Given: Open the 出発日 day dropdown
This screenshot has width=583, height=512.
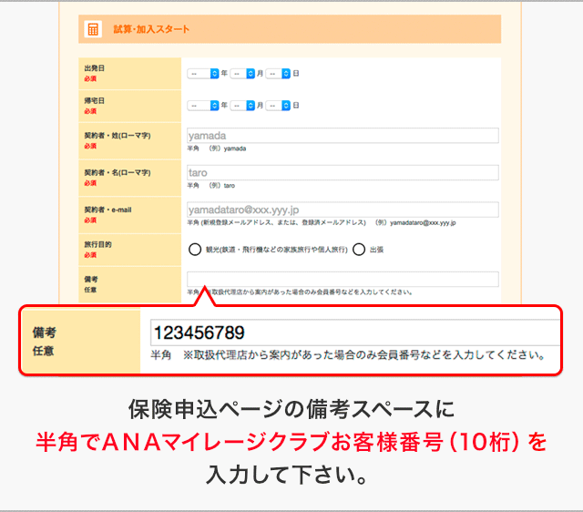Looking at the screenshot, I should [x=278, y=73].
